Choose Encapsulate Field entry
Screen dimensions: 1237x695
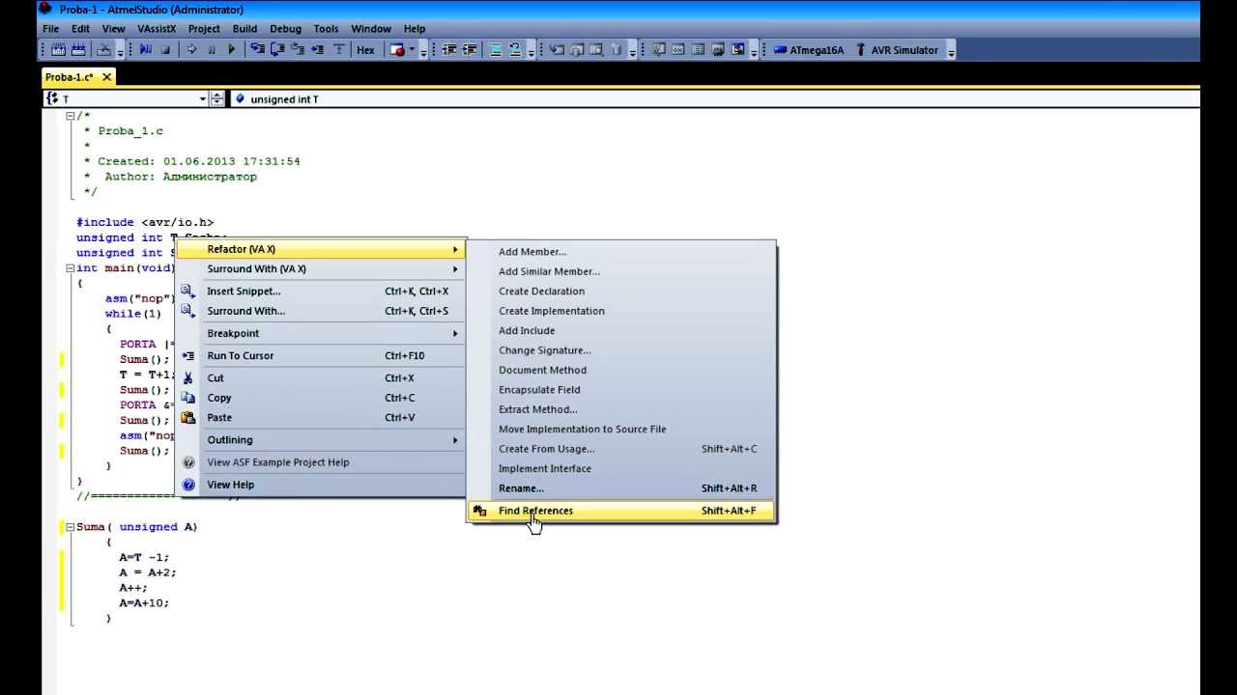[x=621, y=390]
